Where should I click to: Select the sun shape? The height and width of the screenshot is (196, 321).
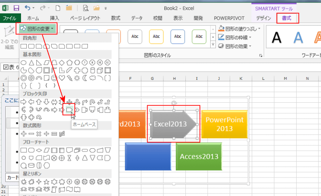pyautogui.click(x=77, y=78)
